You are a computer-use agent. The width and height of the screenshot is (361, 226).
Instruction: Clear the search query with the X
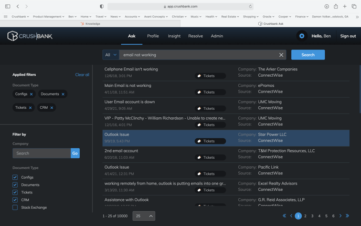click(x=281, y=55)
